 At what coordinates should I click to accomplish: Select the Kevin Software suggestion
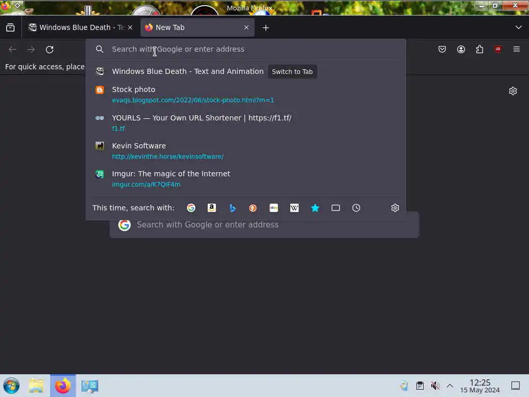[x=245, y=151]
